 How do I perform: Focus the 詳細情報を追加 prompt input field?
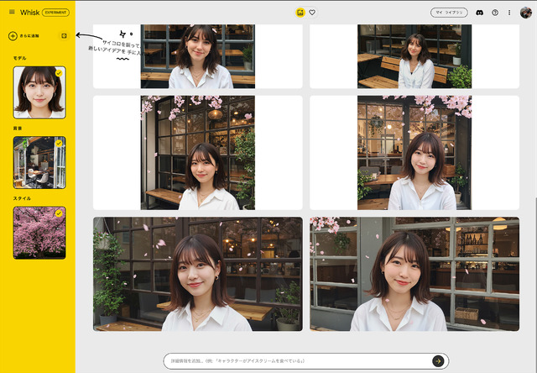pos(297,361)
